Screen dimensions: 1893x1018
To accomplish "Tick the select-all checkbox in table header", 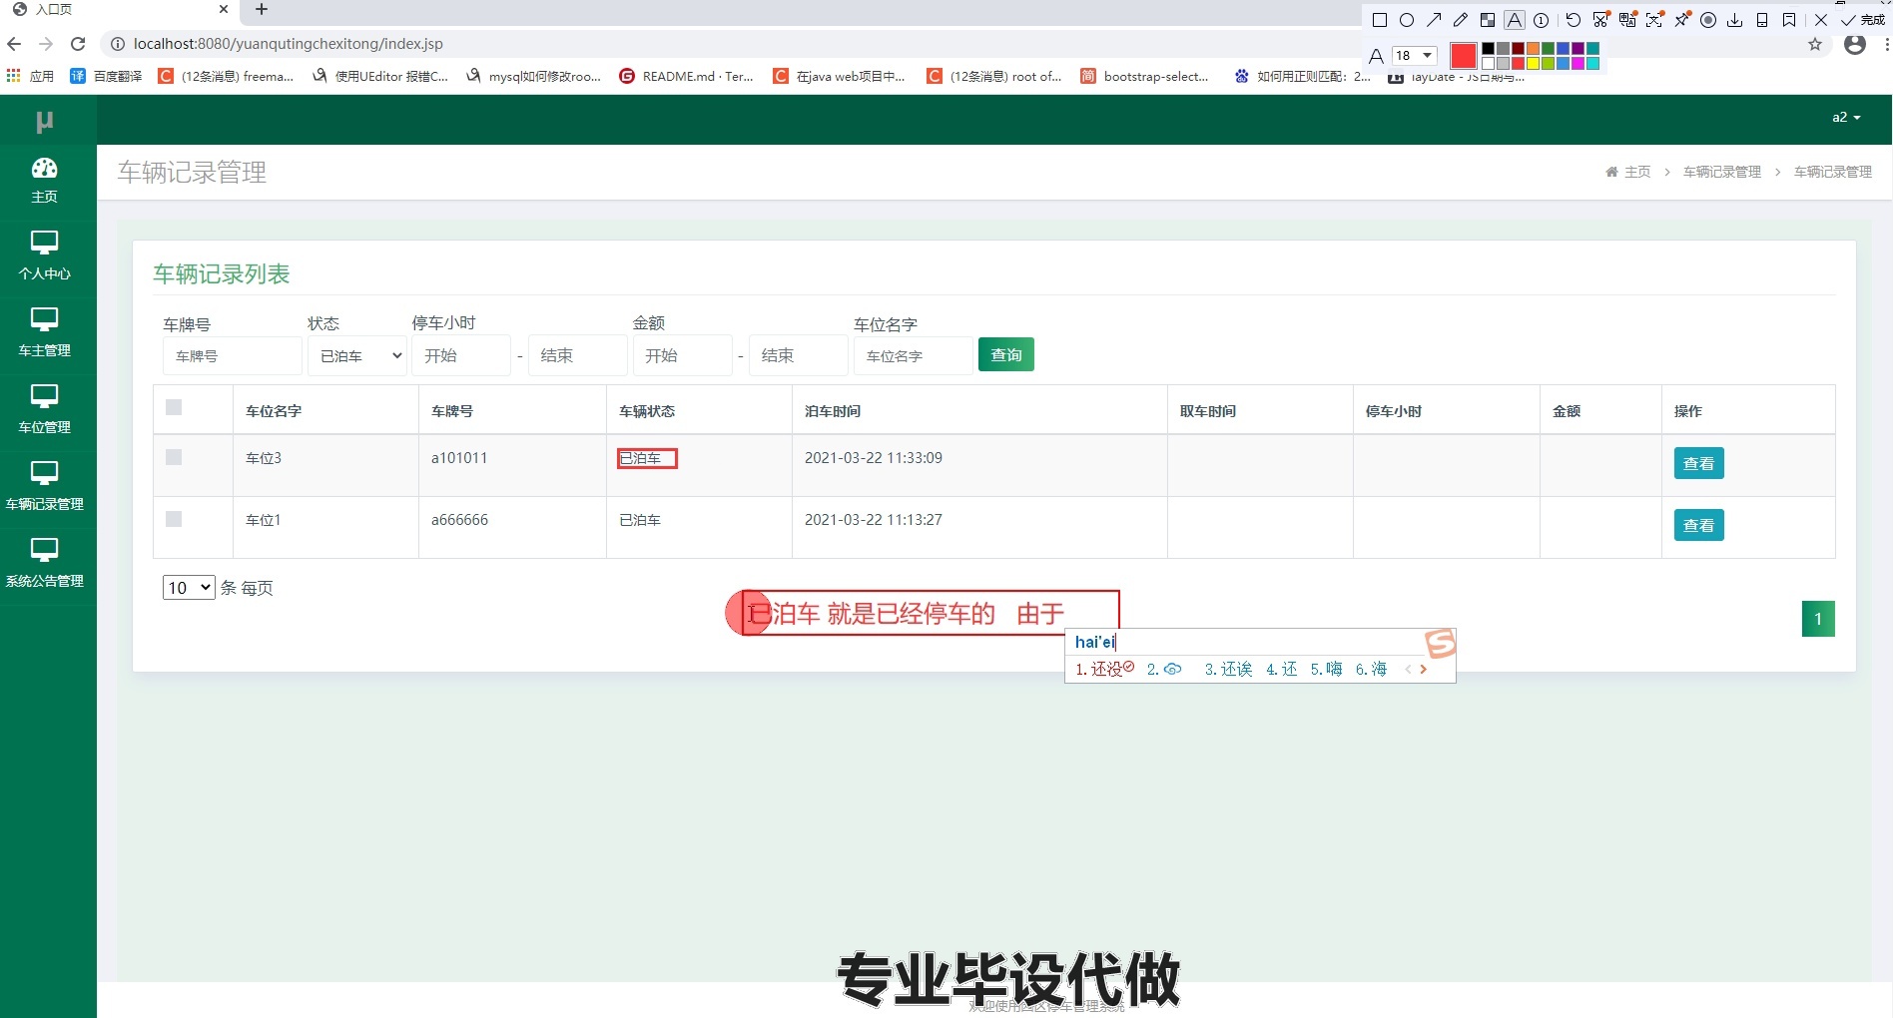I will (x=174, y=407).
